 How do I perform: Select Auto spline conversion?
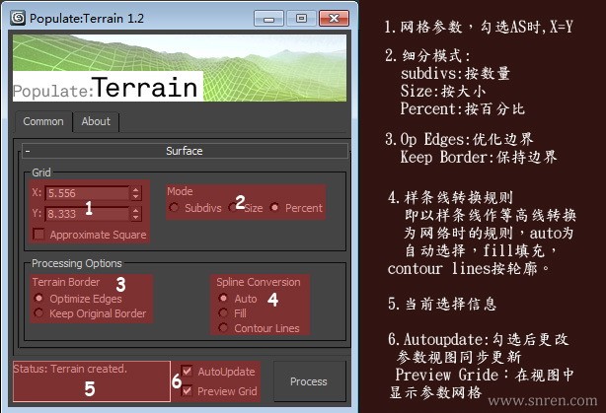pyautogui.click(x=223, y=298)
